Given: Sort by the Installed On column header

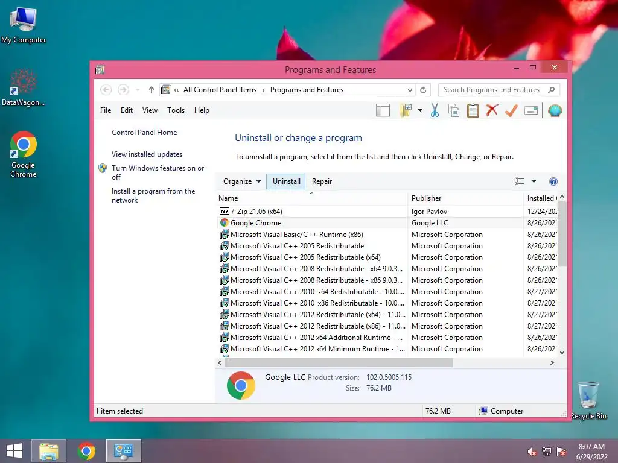Looking at the screenshot, I should [x=541, y=198].
